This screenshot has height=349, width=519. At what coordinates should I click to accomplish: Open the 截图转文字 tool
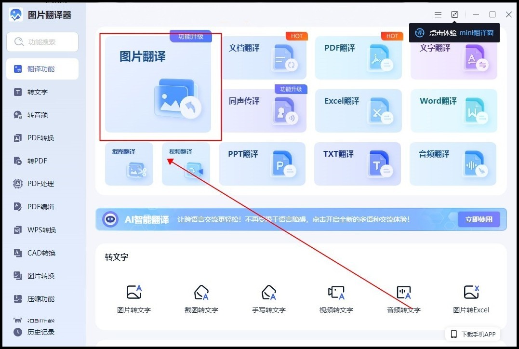[201, 296]
